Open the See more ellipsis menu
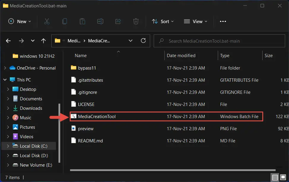Screen dimensions: 289x182 point(223,21)
